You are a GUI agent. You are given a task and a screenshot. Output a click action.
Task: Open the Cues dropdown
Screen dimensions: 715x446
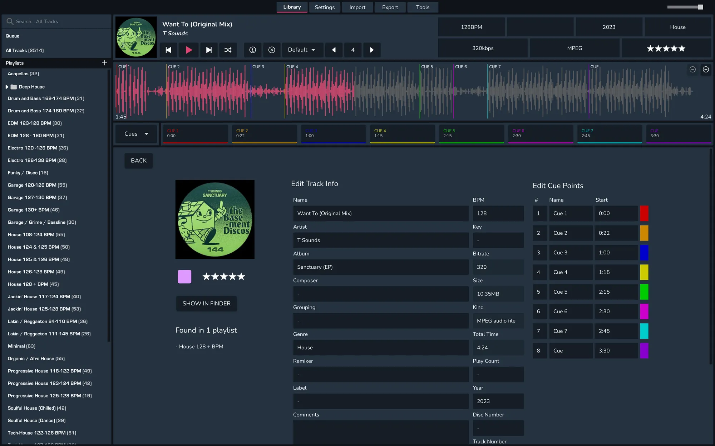tap(136, 134)
